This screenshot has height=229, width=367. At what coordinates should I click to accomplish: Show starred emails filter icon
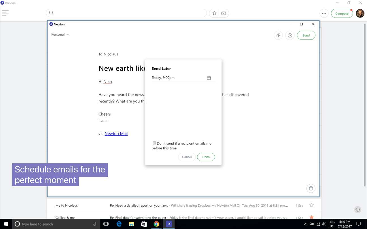coord(214,13)
